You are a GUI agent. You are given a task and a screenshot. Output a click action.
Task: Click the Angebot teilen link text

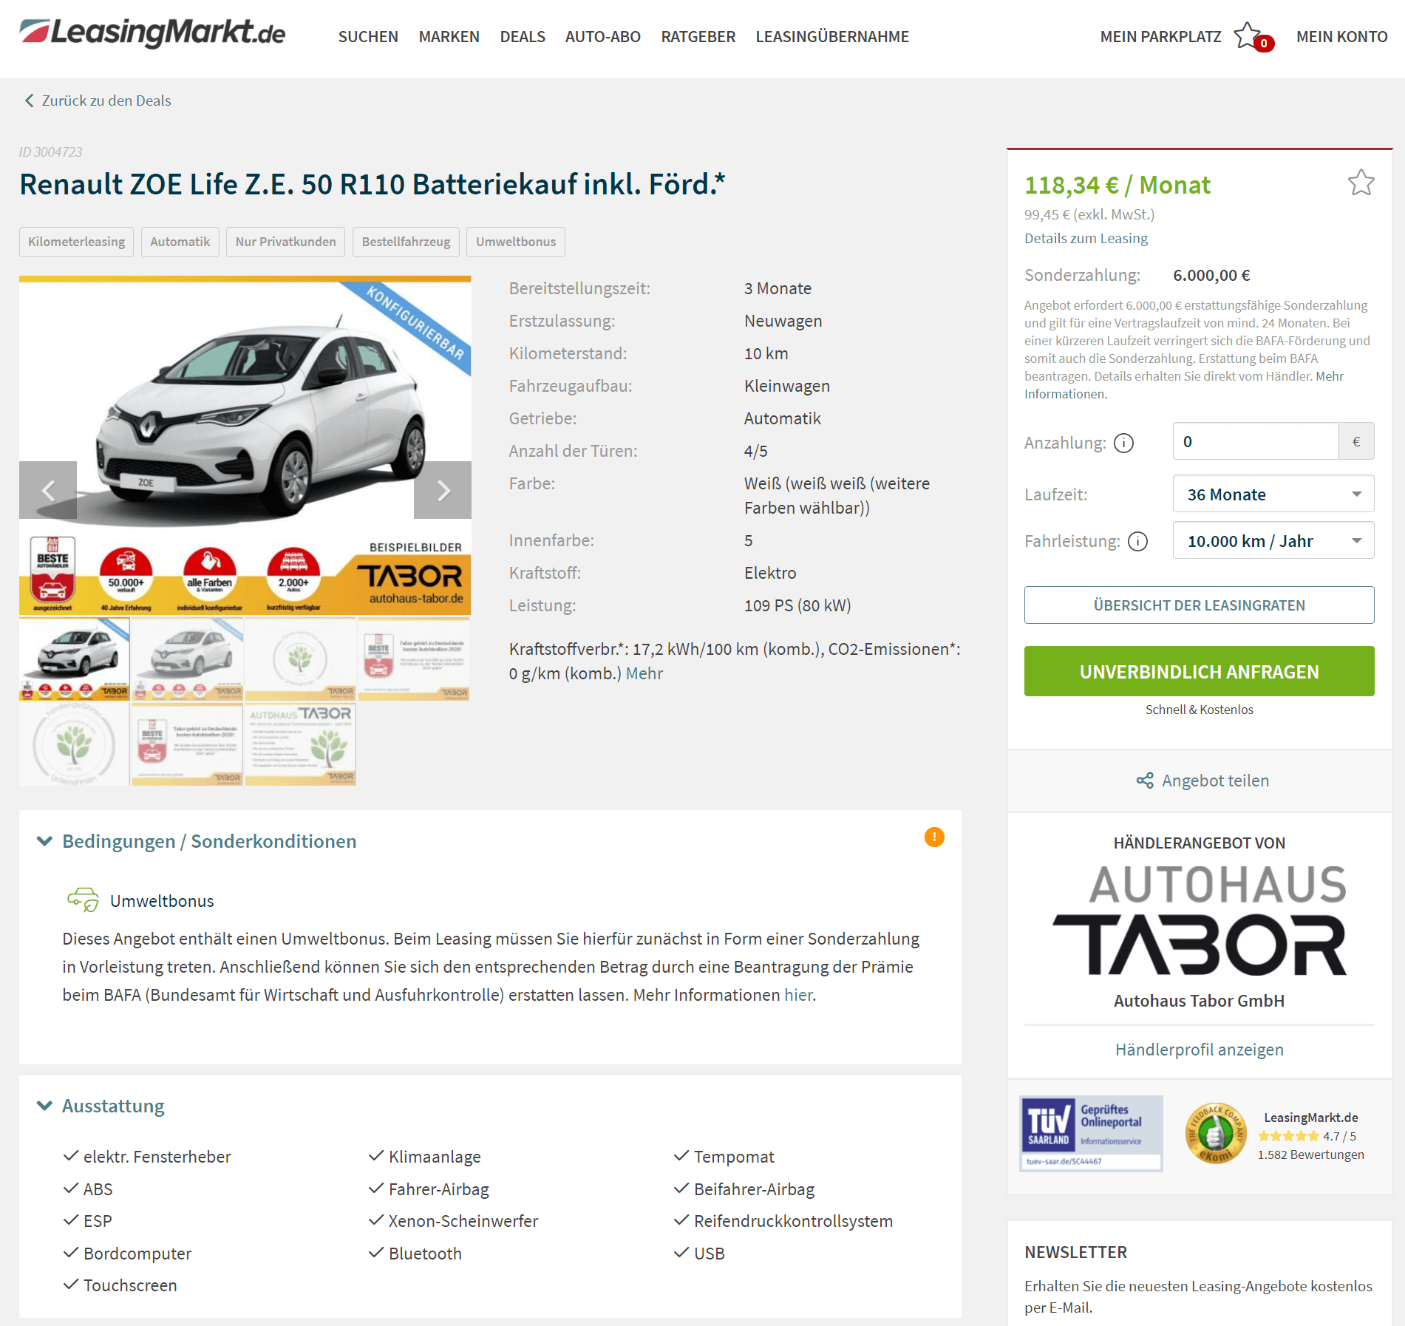pyautogui.click(x=1215, y=781)
